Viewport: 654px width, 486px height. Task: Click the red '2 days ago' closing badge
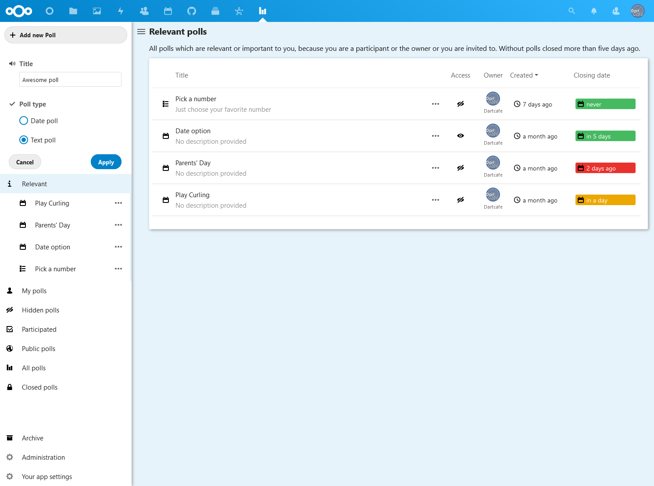tap(605, 168)
